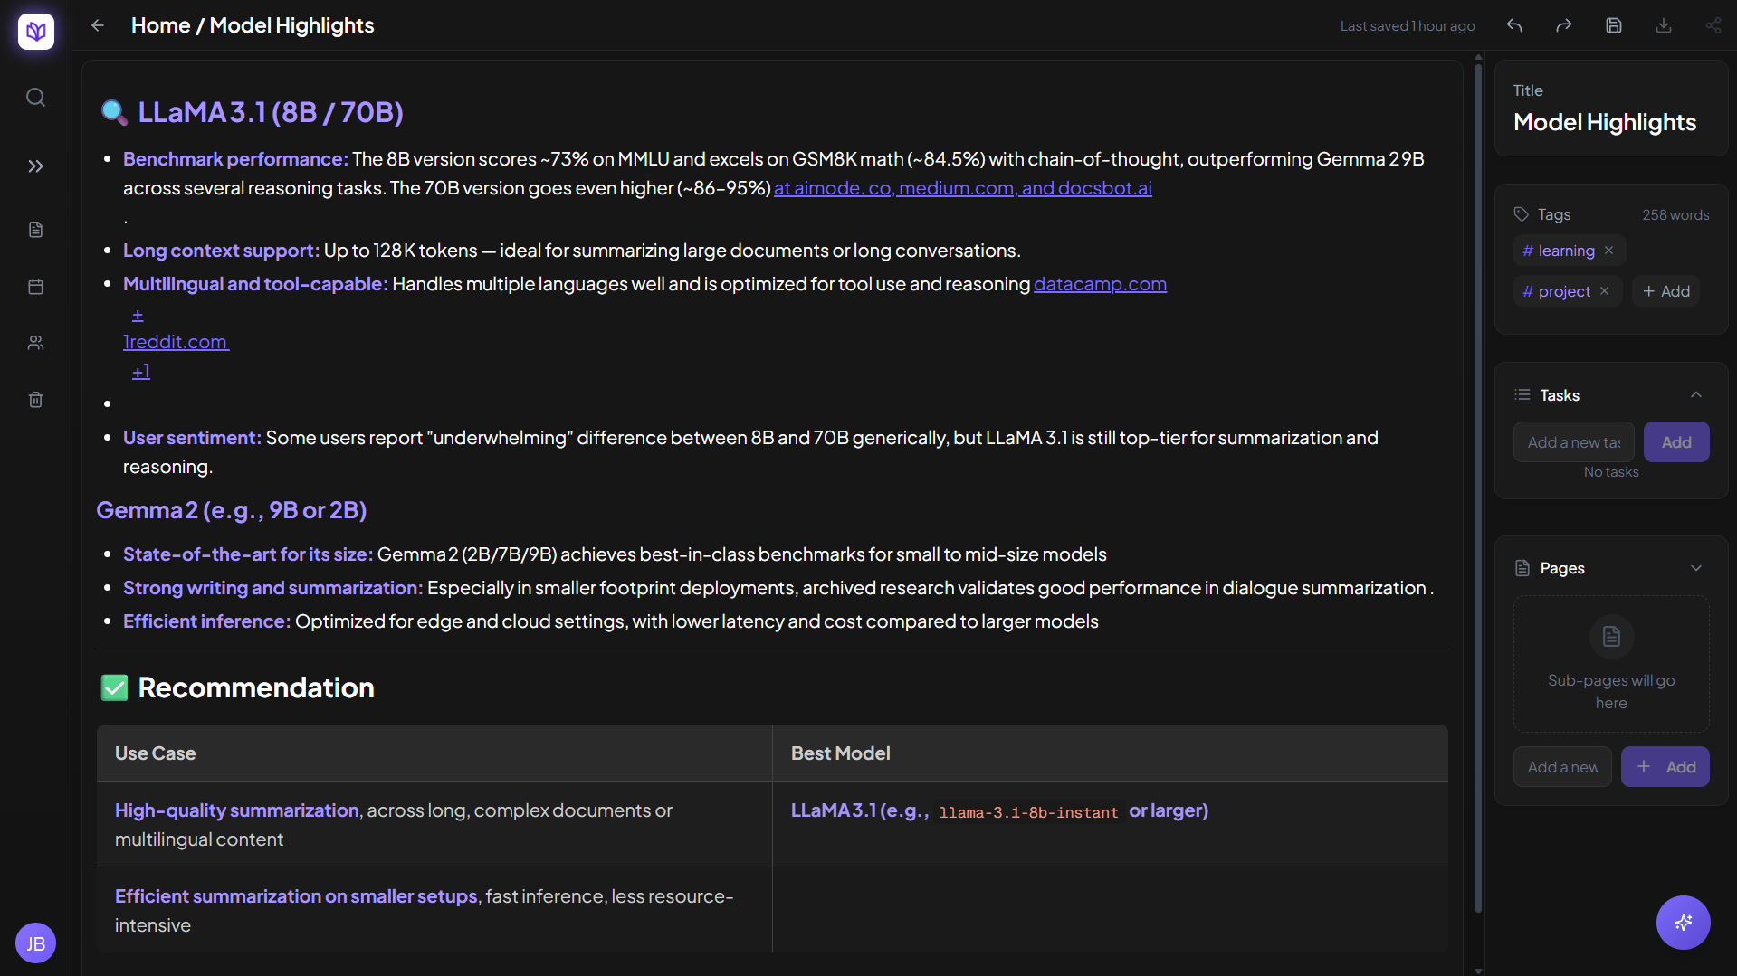Image resolution: width=1737 pixels, height=976 pixels.
Task: Click Efficient summarization on smaller setups text
Action: click(296, 896)
